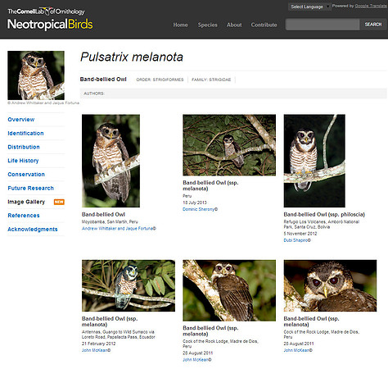Click the 18 July 2013 date text

tap(195, 203)
